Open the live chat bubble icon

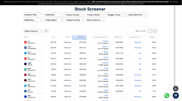[x=176, y=96]
